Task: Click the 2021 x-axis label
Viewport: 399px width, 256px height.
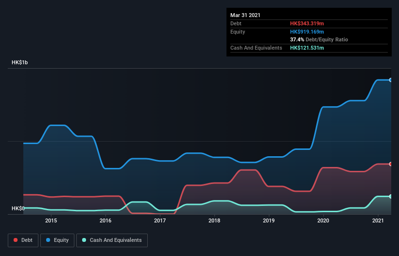Action: coord(378,220)
